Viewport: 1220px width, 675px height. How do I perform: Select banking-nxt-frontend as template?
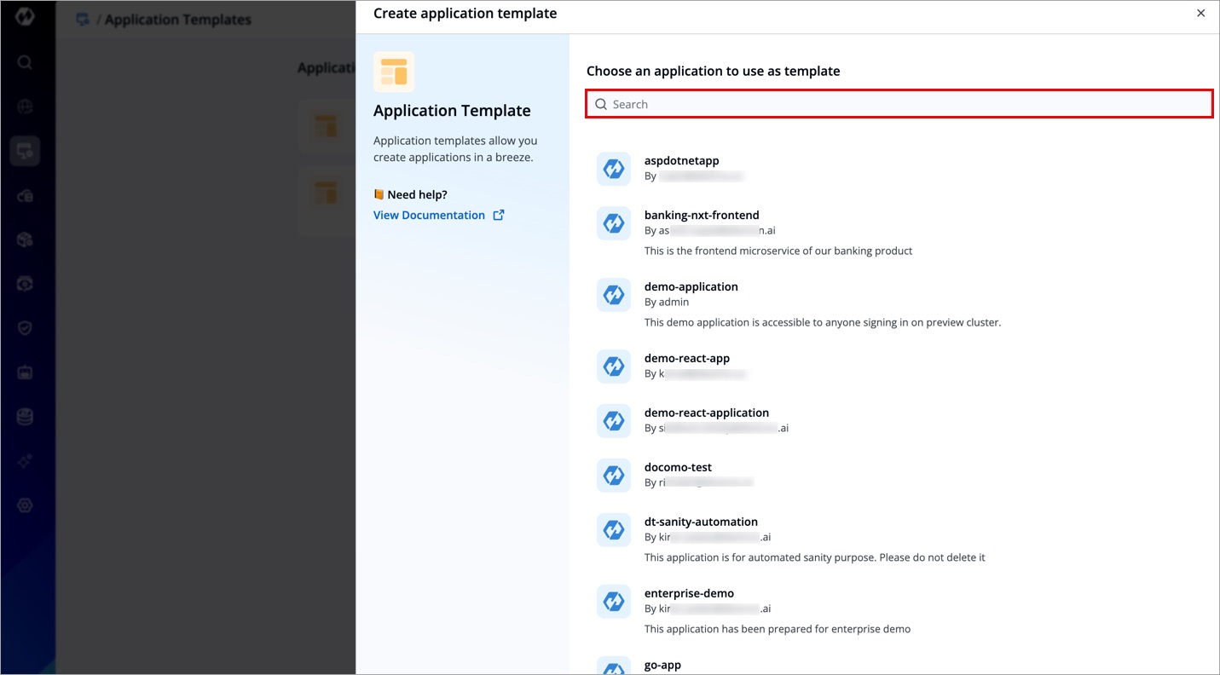(x=701, y=216)
